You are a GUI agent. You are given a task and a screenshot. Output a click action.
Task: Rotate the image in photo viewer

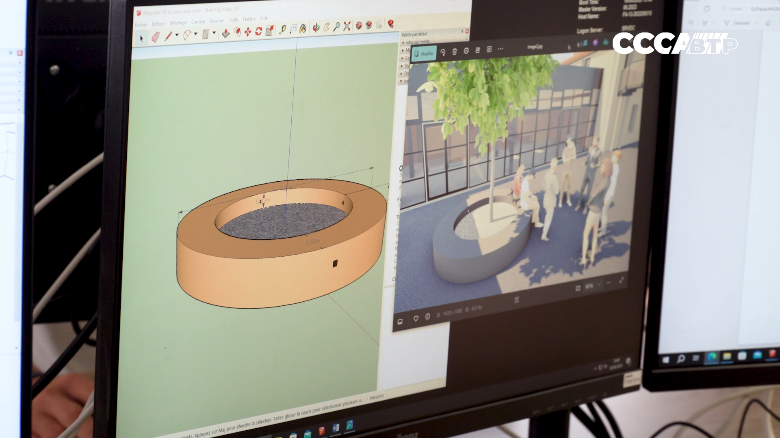pos(443,52)
